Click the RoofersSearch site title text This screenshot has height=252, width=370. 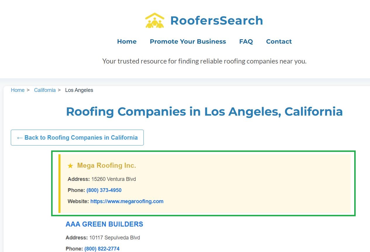click(x=216, y=20)
